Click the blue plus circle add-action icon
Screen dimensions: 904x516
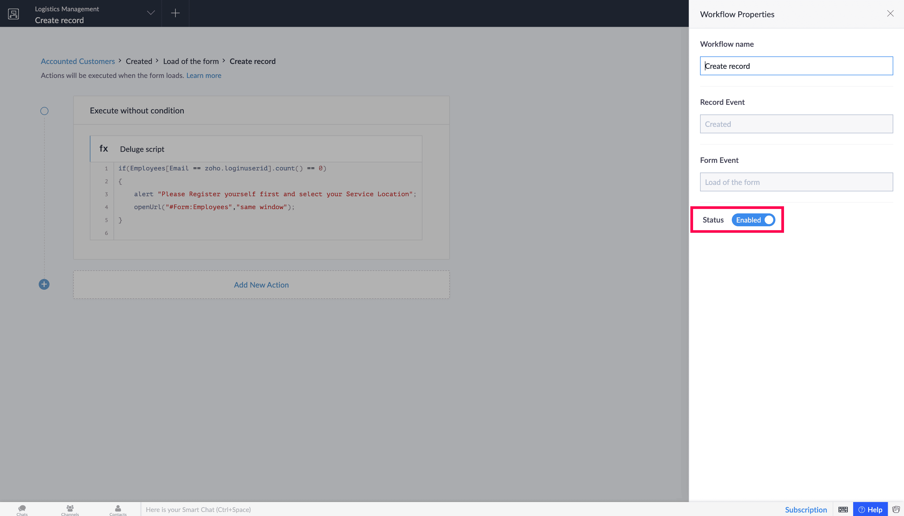44,284
